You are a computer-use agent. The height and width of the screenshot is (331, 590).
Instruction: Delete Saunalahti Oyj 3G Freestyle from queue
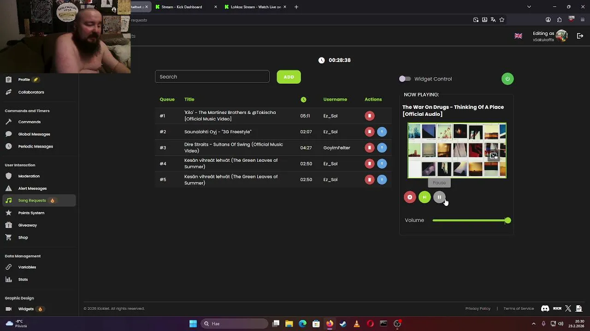[x=369, y=132]
